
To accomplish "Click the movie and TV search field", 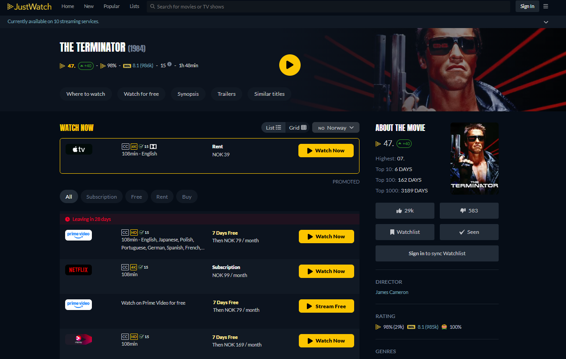I will coord(328,6).
